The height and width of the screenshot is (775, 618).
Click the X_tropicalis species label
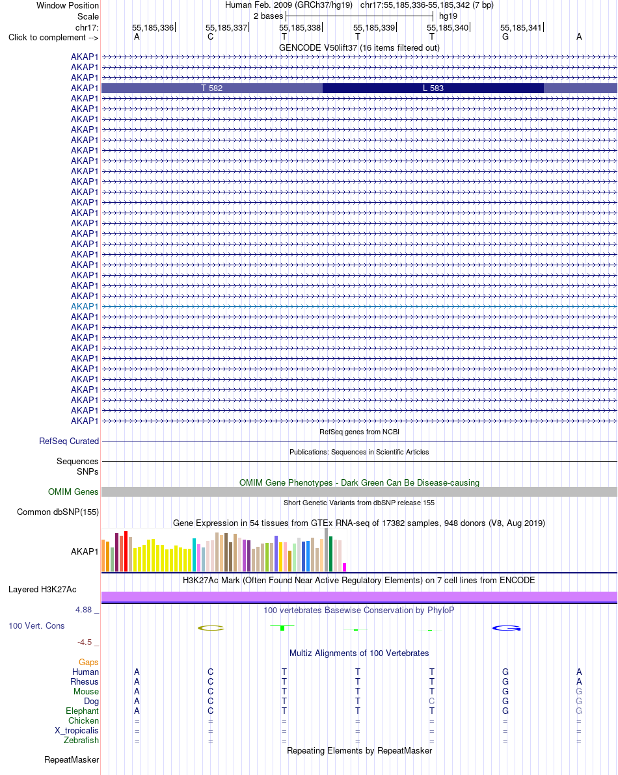(x=77, y=731)
